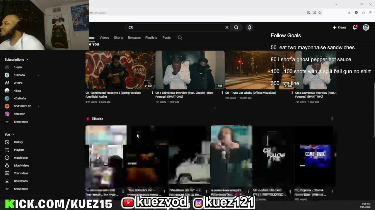Open Sentimental Freestyle 3 video thumbnail

coord(120,70)
